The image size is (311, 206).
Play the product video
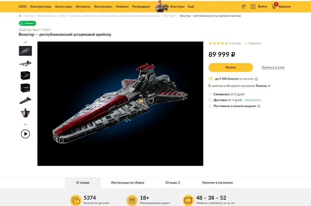tap(25, 134)
